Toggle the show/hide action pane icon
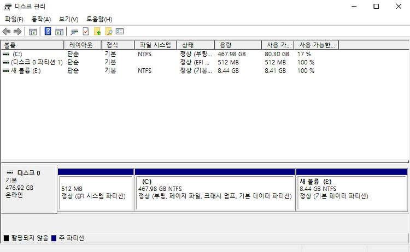Viewport: 410px width, 252px height. click(x=60, y=32)
